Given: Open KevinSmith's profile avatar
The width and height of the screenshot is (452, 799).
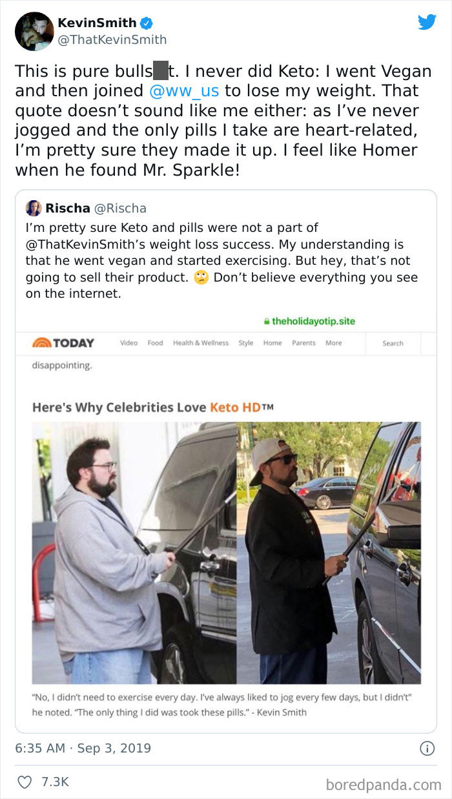Looking at the screenshot, I should tap(34, 31).
